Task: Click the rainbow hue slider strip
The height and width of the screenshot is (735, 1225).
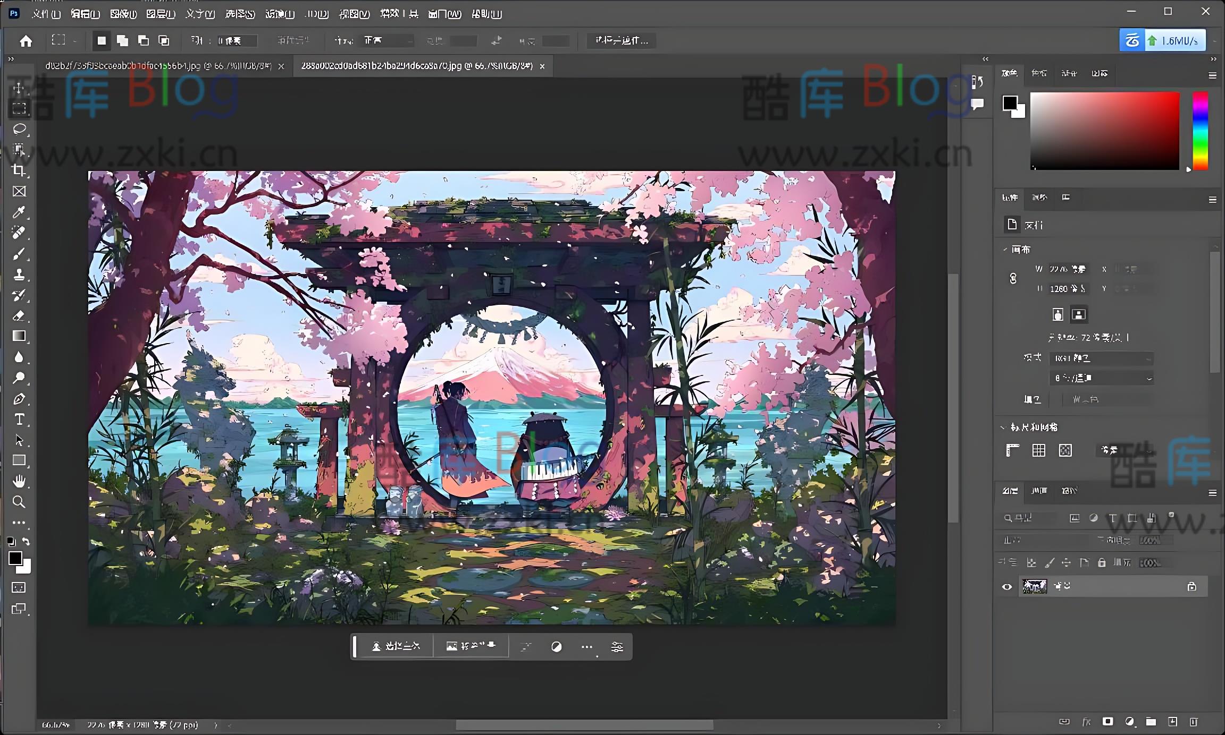Action: 1200,131
